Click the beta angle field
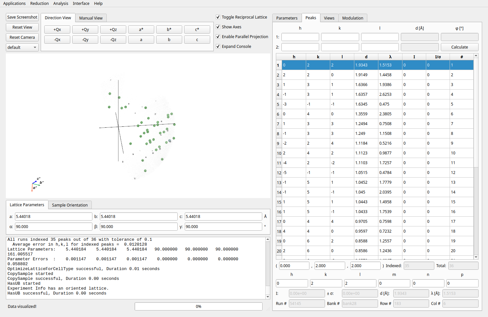Image resolution: width=488 pixels, height=317 pixels. tap(139, 227)
